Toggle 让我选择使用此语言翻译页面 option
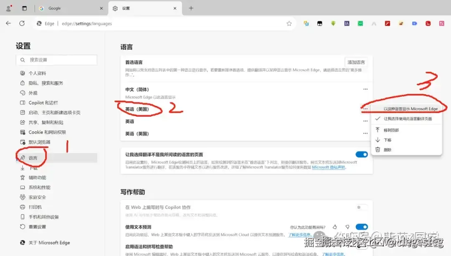 (406, 119)
